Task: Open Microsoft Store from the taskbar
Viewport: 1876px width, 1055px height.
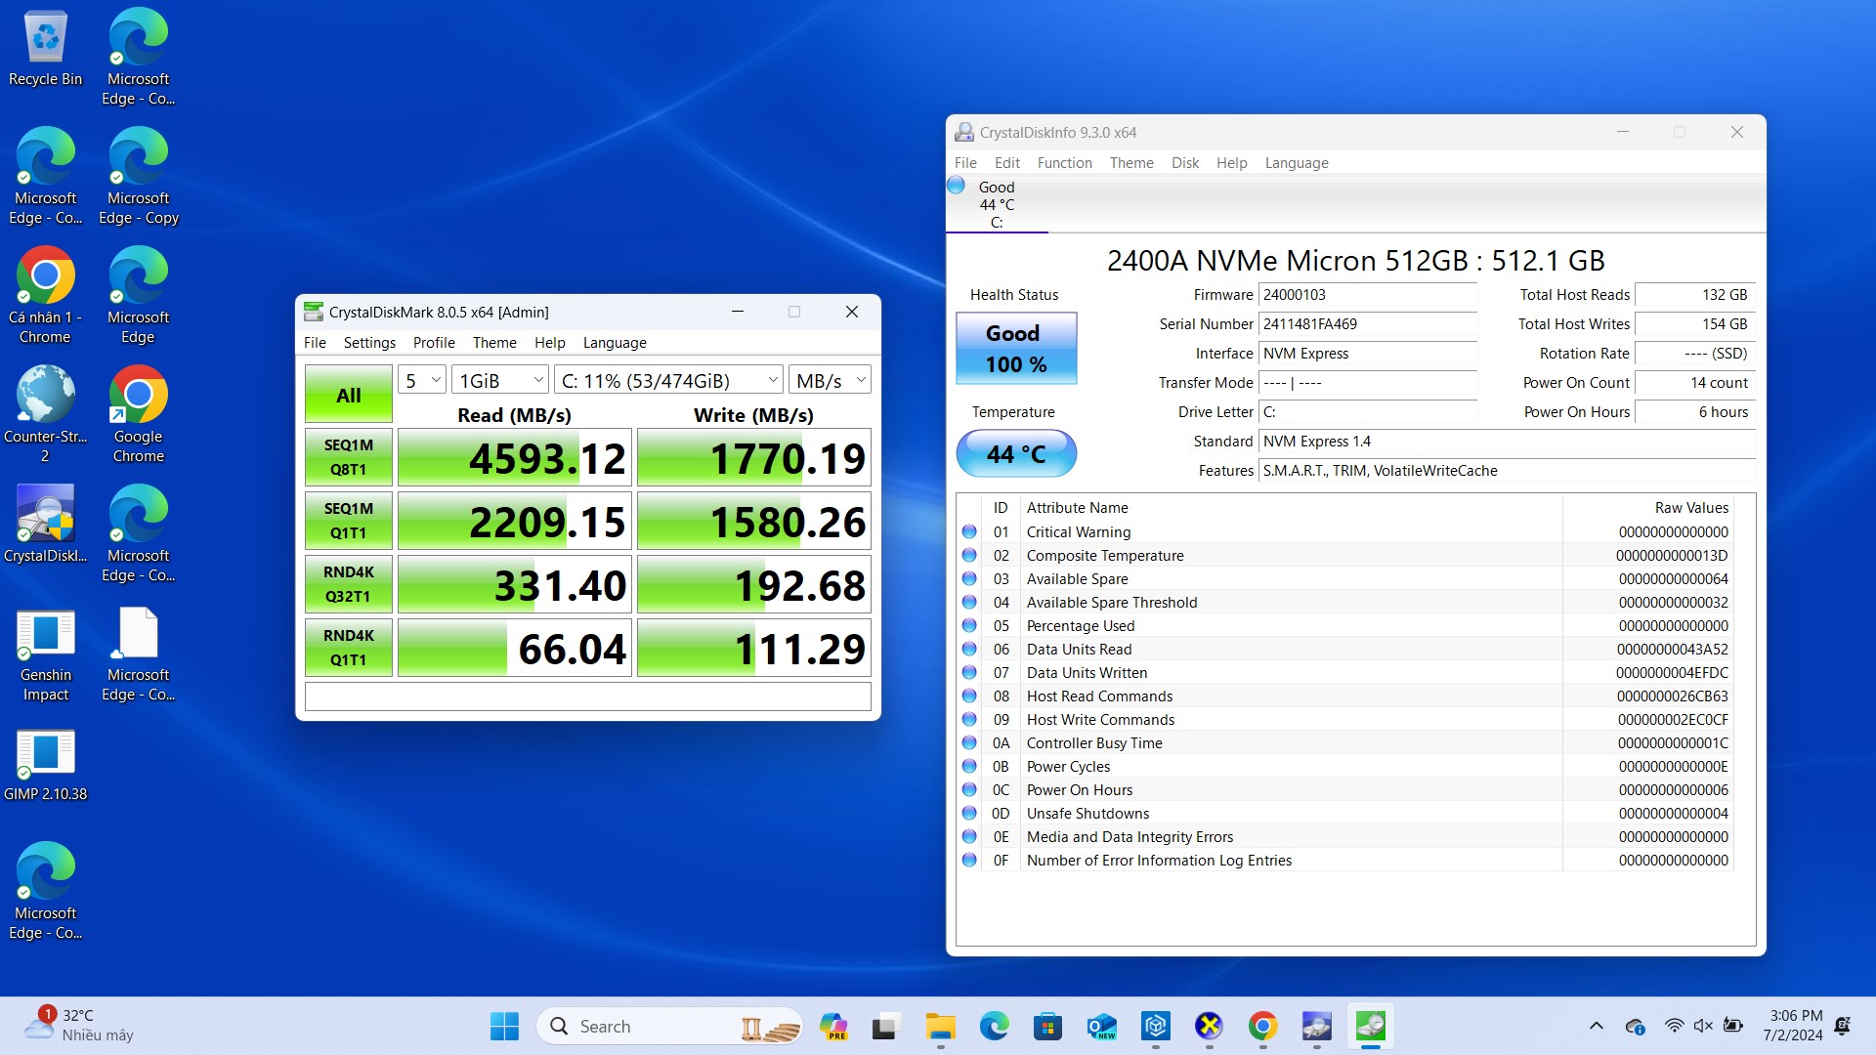Action: [x=1048, y=1027]
